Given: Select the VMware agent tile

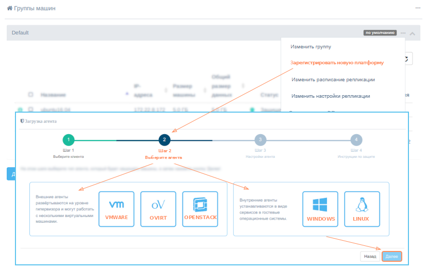Looking at the screenshot, I should click(116, 209).
